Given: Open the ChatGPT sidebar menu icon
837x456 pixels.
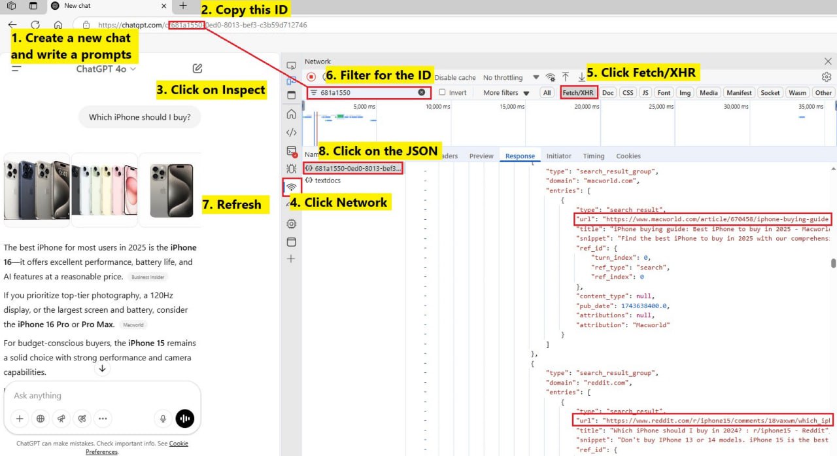Looking at the screenshot, I should [x=17, y=68].
